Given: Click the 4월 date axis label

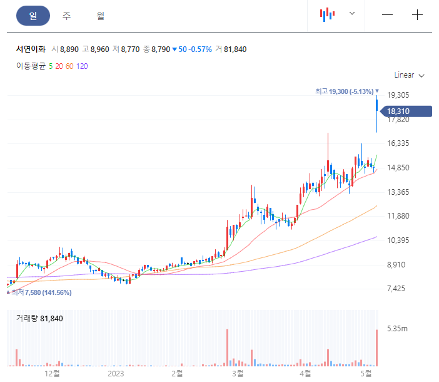Looking at the screenshot, I should coord(305,374).
